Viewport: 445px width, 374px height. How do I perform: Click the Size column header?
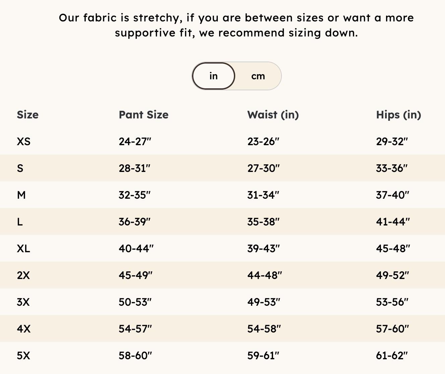pyautogui.click(x=28, y=115)
